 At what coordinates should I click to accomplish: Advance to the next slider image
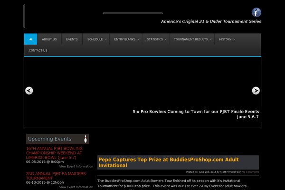256,91
